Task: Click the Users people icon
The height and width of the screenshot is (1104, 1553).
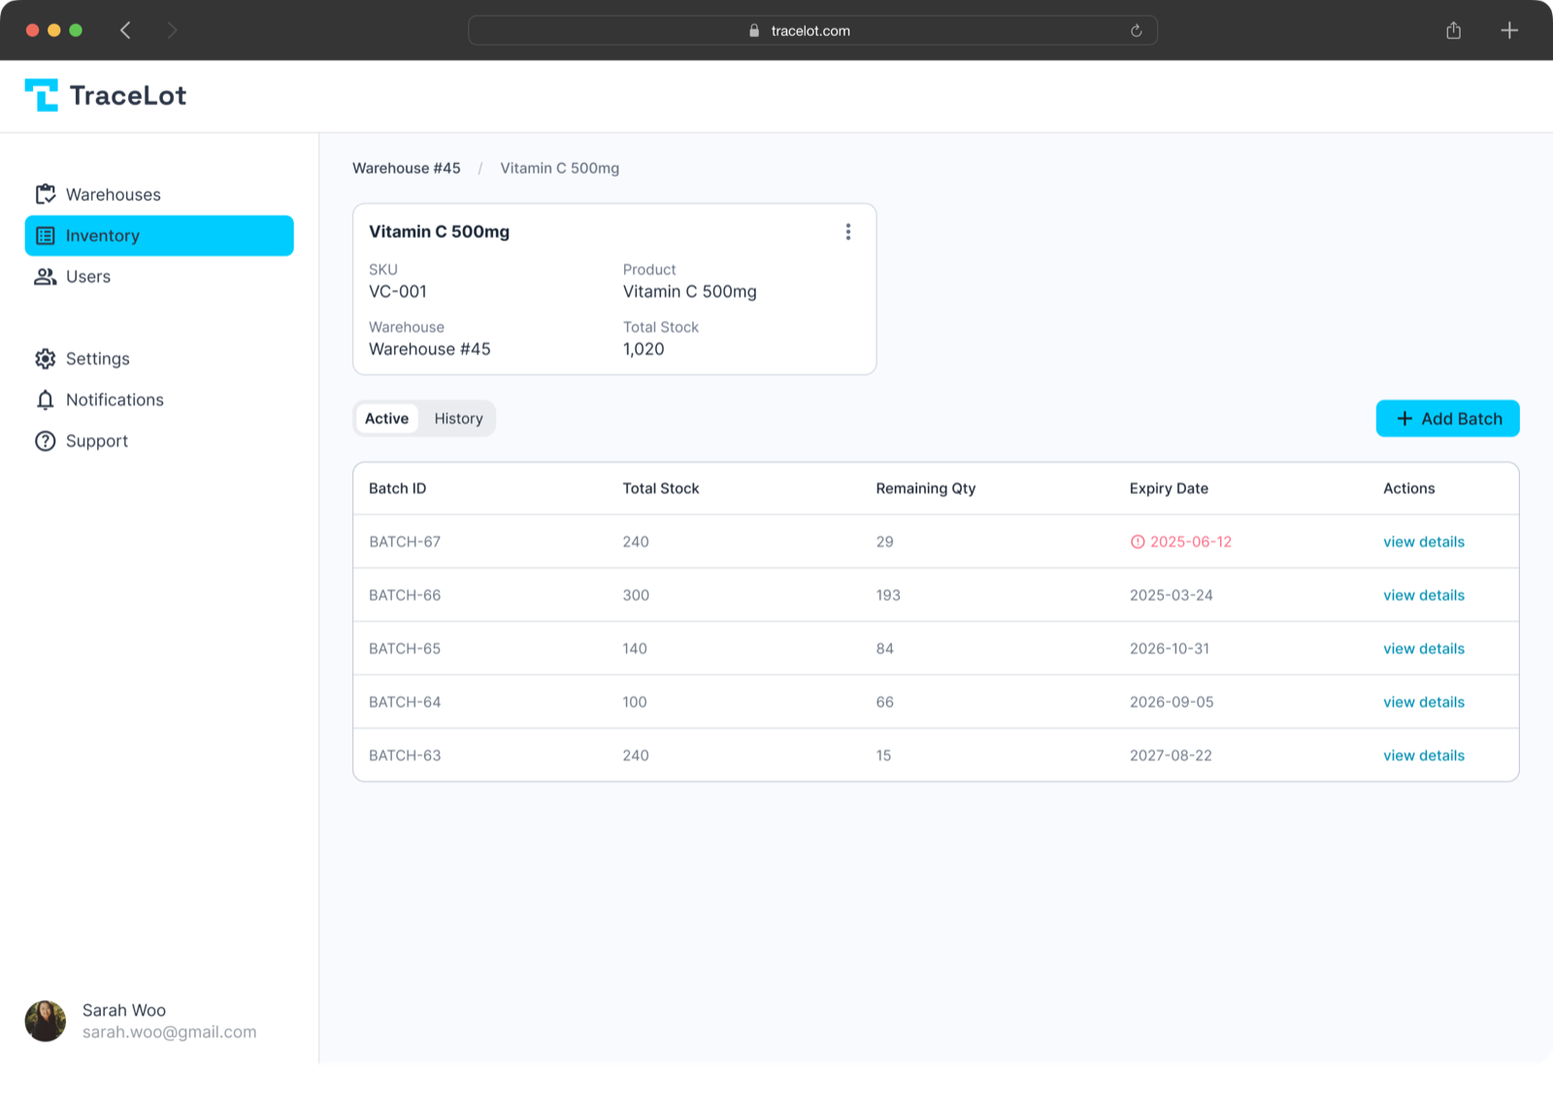Action: pyautogui.click(x=46, y=277)
